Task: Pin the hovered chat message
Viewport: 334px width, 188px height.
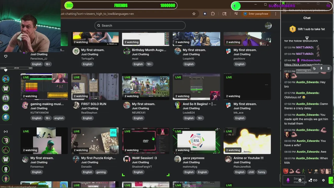Action: 321,69
